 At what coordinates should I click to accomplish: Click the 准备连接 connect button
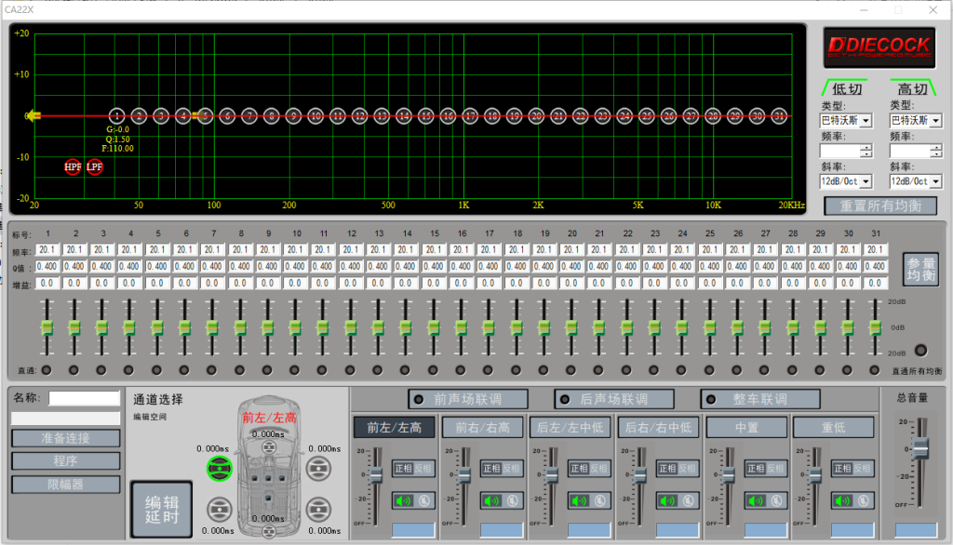[66, 438]
